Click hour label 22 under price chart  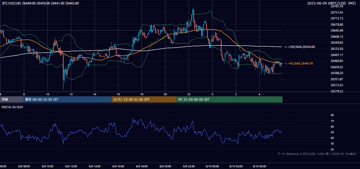pos(189,94)
